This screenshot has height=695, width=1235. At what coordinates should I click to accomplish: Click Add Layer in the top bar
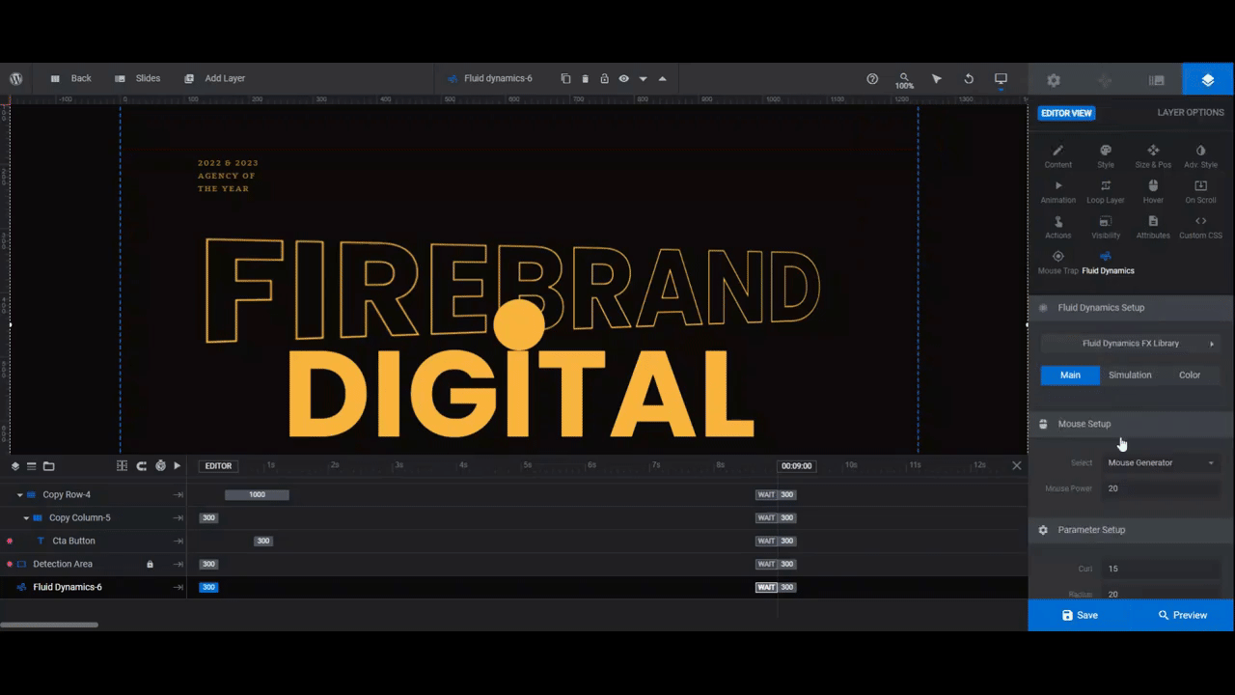click(x=214, y=78)
